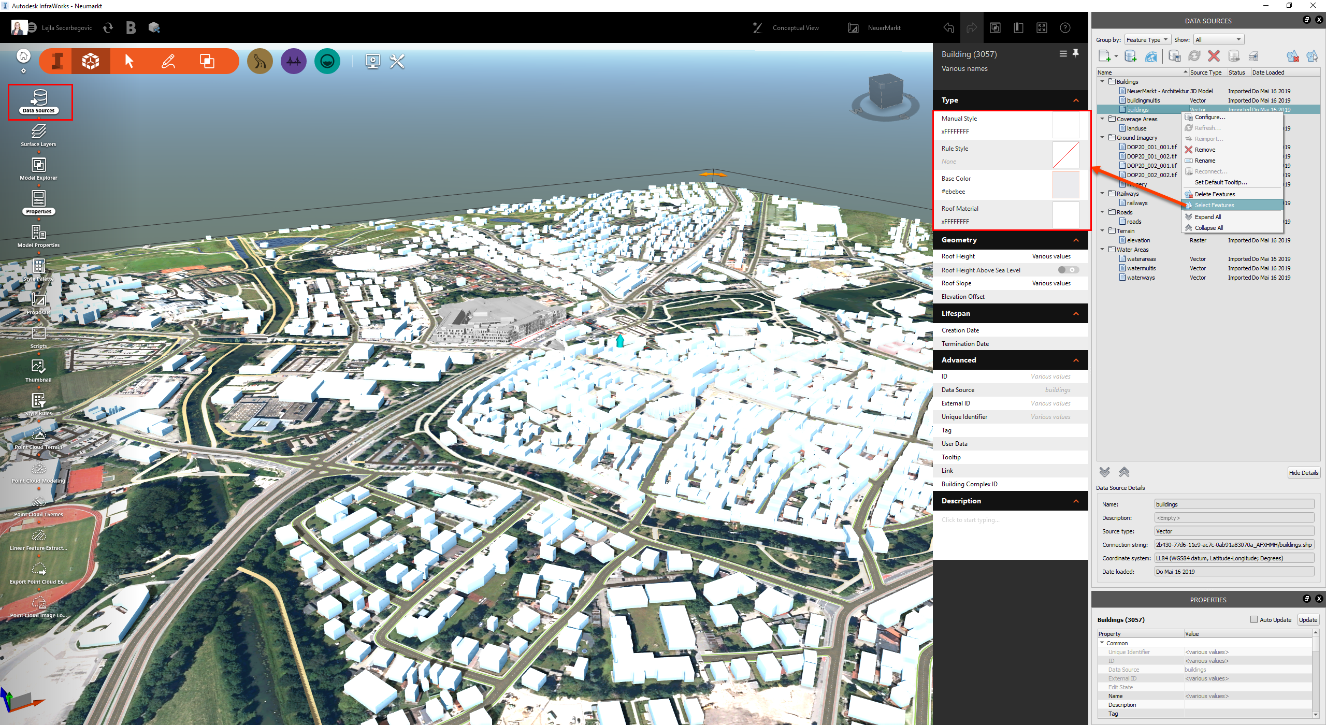Choose Select Features from context menu
The image size is (1326, 725).
[x=1214, y=205]
